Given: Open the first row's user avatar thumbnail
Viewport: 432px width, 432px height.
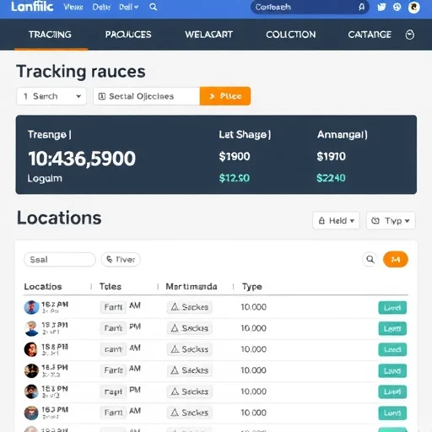Looking at the screenshot, I should coord(31,307).
